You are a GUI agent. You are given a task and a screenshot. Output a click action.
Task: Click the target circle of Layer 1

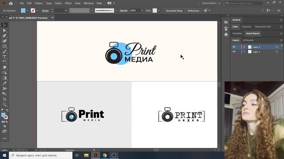click(x=277, y=52)
